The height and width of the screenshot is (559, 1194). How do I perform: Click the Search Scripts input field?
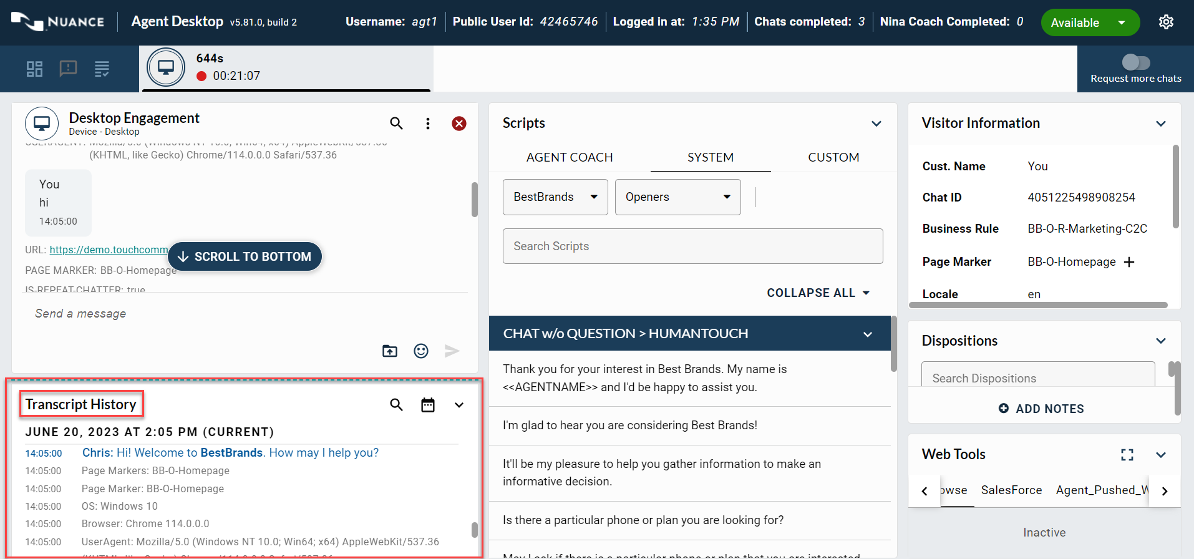tap(692, 246)
